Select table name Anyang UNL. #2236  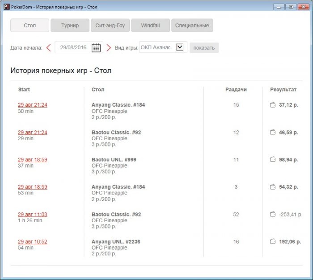point(116,241)
